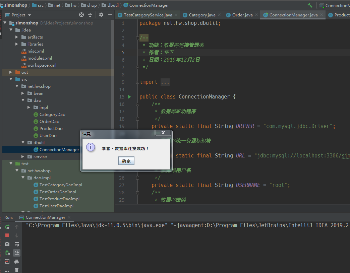Click the dump threads camera icon
Viewport: 350px width, 273px height.
coord(7,244)
